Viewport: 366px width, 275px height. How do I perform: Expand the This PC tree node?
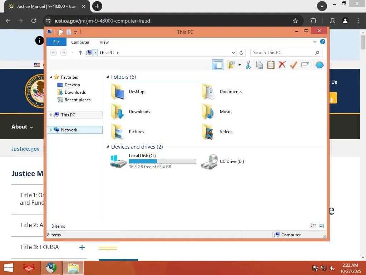pyautogui.click(x=51, y=115)
